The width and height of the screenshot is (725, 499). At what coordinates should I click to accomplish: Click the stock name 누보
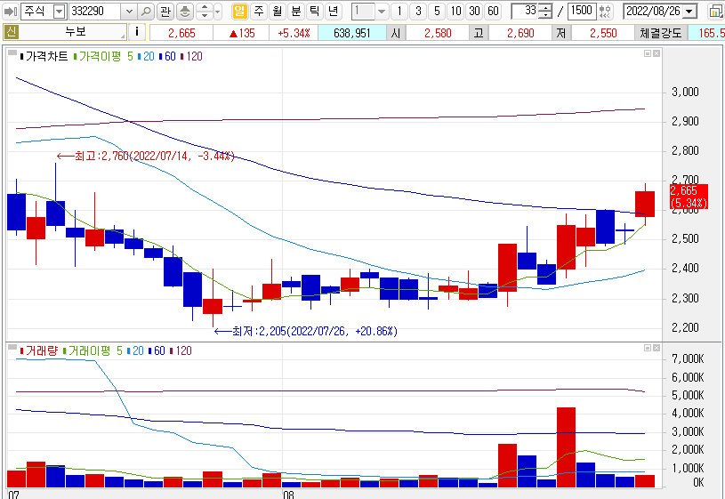pyautogui.click(x=76, y=32)
